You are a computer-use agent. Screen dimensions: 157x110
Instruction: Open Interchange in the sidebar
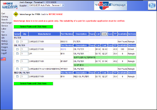pyautogui.click(x=6, y=23)
